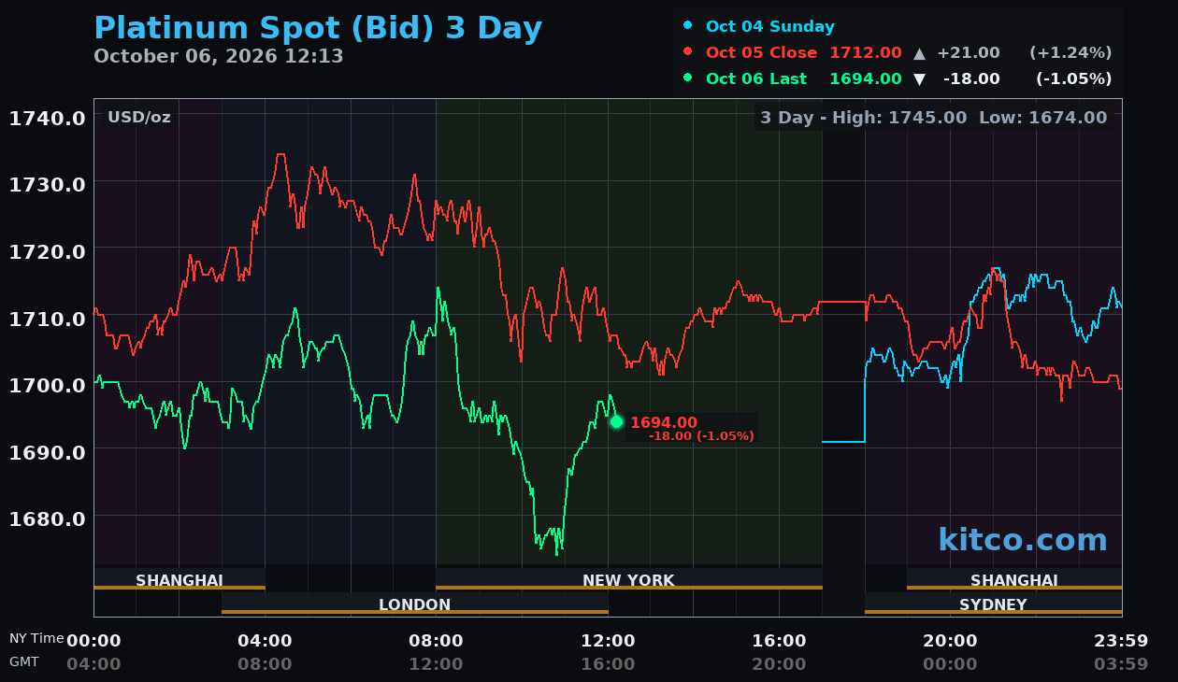The height and width of the screenshot is (682, 1178).
Task: Click the 1730.0 y-axis label
Action: coord(48,184)
